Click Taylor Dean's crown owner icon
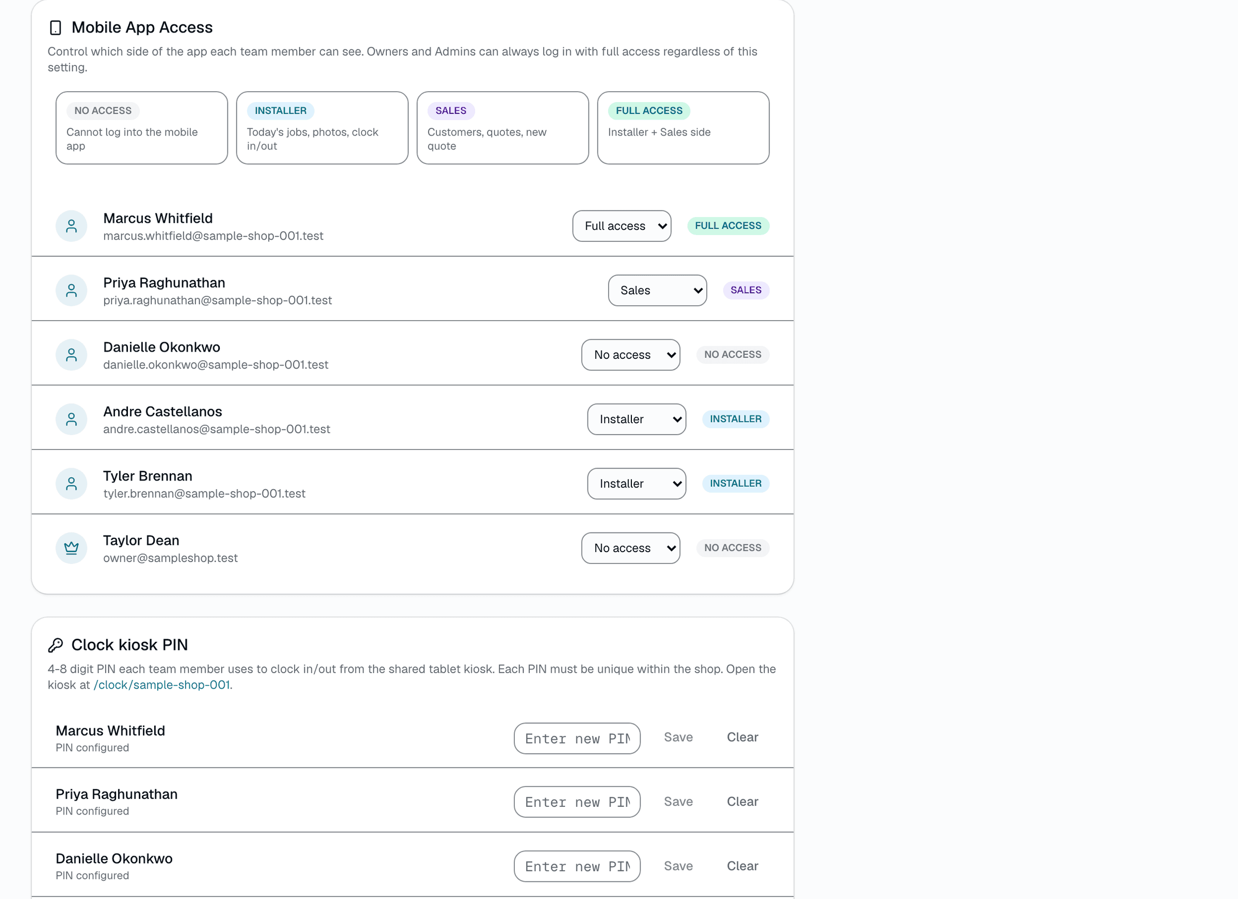This screenshot has width=1238, height=899. tap(72, 547)
